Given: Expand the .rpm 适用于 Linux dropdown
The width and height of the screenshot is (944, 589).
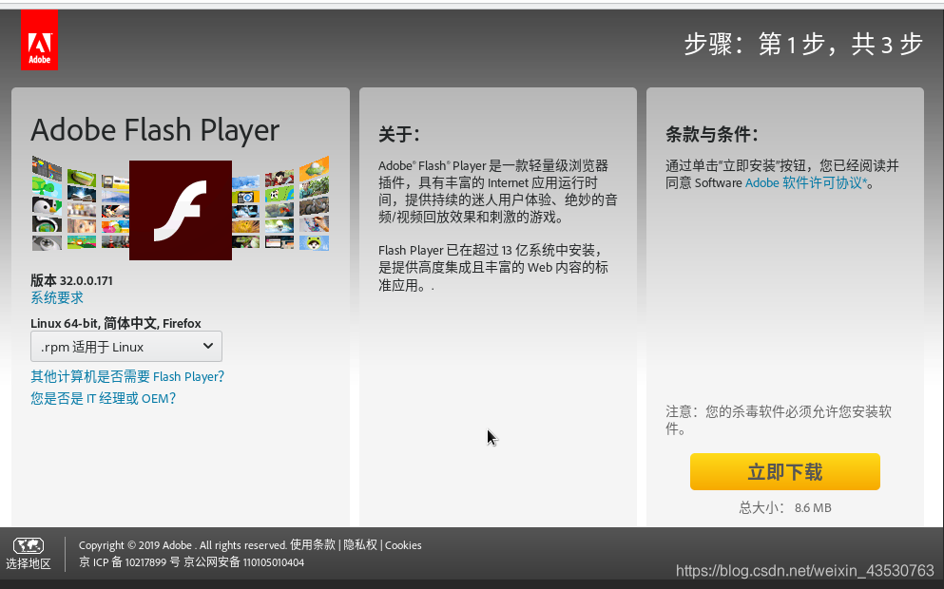Looking at the screenshot, I should [126, 347].
